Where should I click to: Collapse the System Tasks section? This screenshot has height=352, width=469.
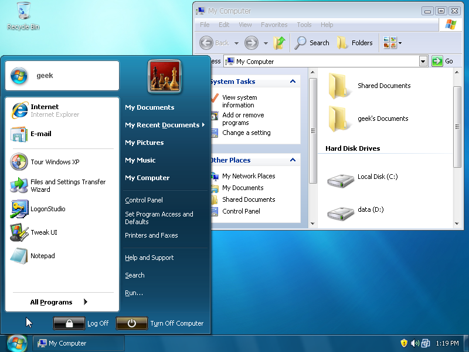[293, 82]
